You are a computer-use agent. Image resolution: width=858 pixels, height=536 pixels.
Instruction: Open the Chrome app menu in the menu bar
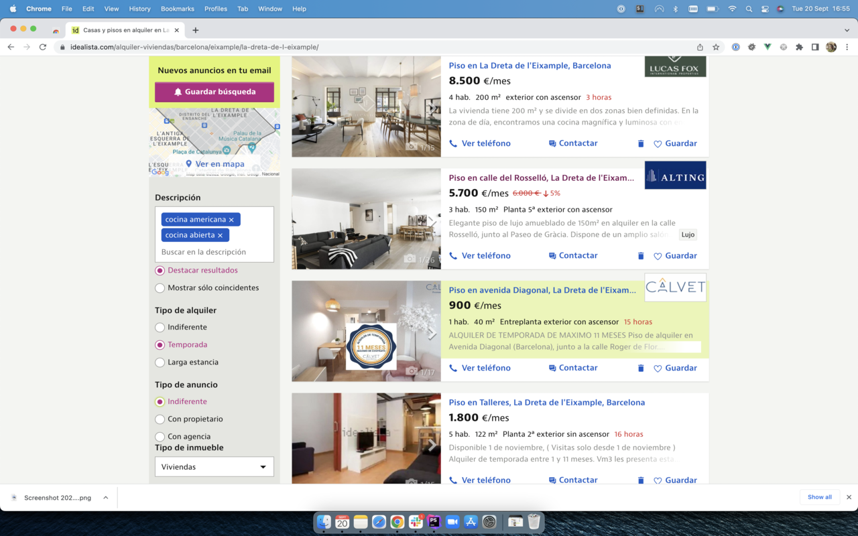pyautogui.click(x=39, y=9)
